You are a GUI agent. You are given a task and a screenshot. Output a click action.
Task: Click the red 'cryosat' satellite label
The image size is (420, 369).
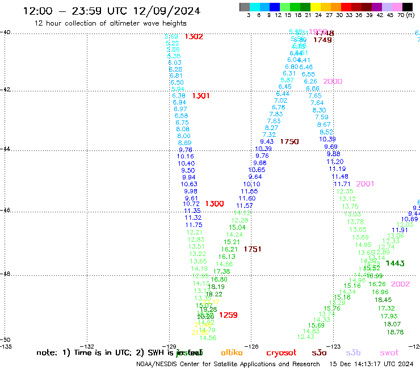(x=282, y=353)
